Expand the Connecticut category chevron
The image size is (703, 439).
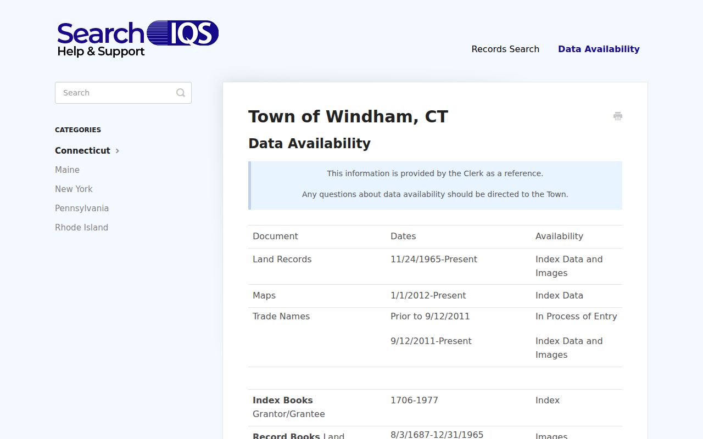[118, 150]
